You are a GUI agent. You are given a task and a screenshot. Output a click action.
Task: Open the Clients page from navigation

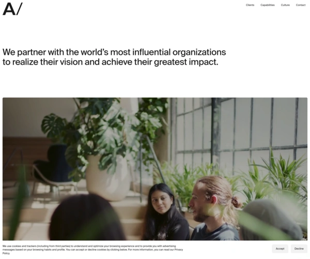250,5
